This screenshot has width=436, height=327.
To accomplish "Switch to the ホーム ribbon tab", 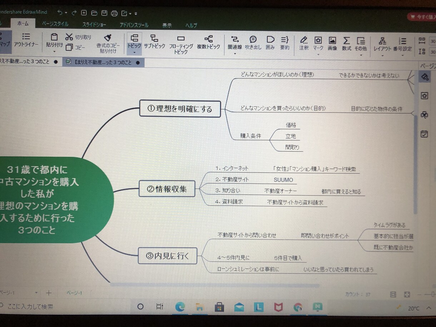I will (23, 24).
